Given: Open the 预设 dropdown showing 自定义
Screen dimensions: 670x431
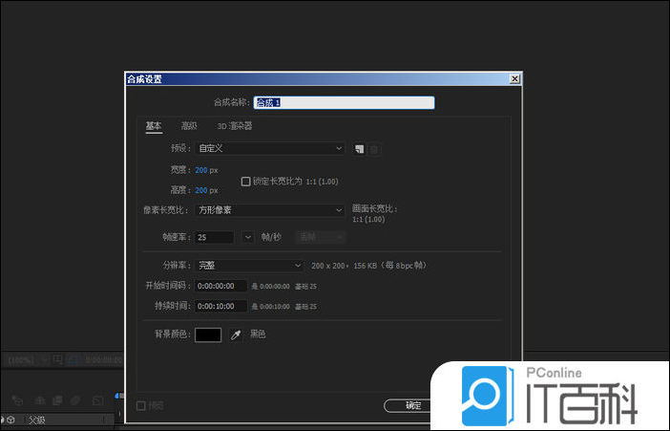Looking at the screenshot, I should pos(270,148).
